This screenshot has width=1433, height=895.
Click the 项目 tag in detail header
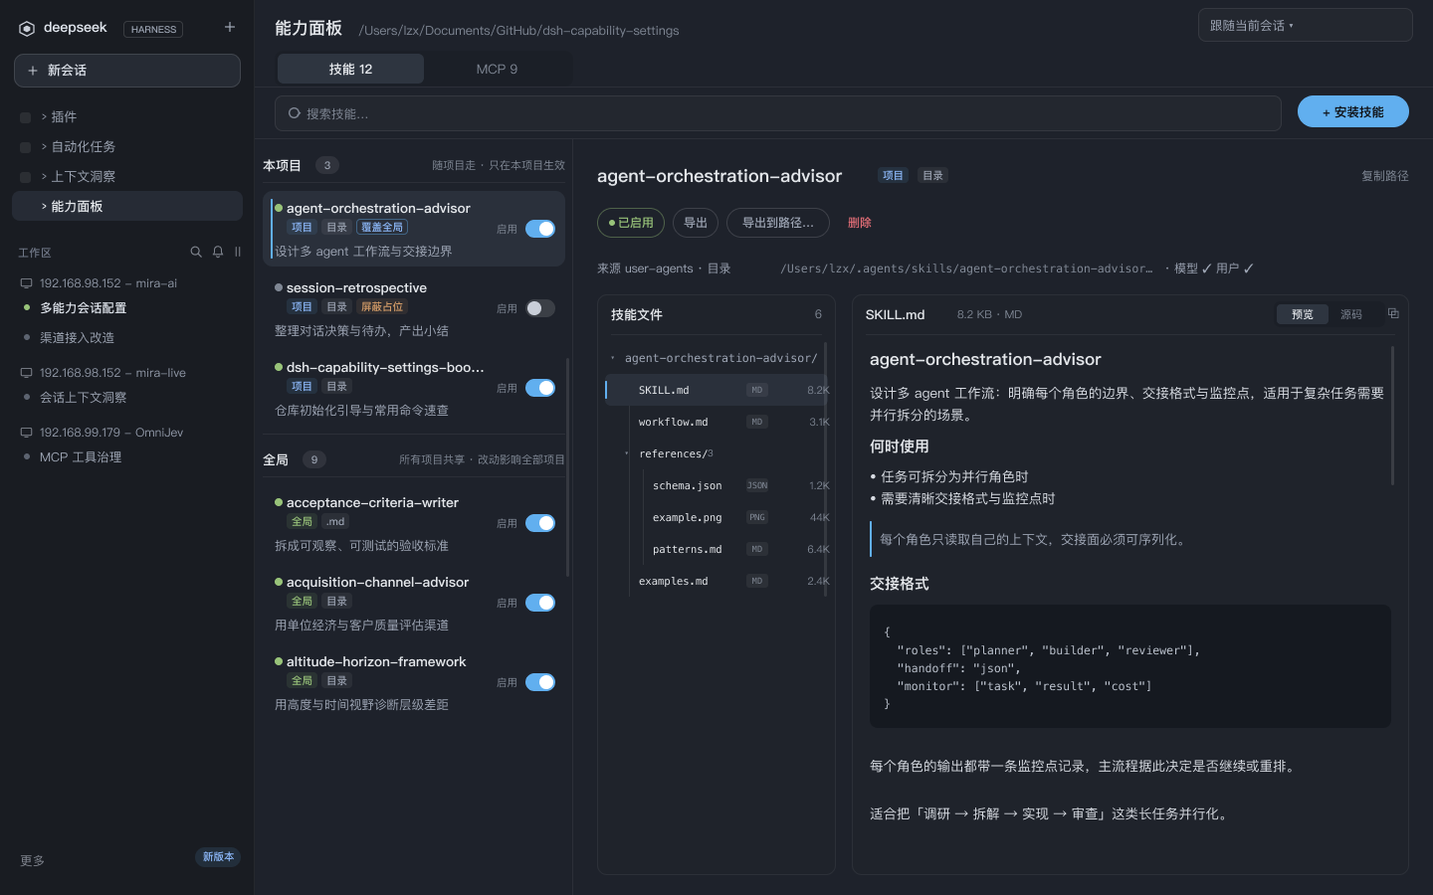[x=893, y=175]
